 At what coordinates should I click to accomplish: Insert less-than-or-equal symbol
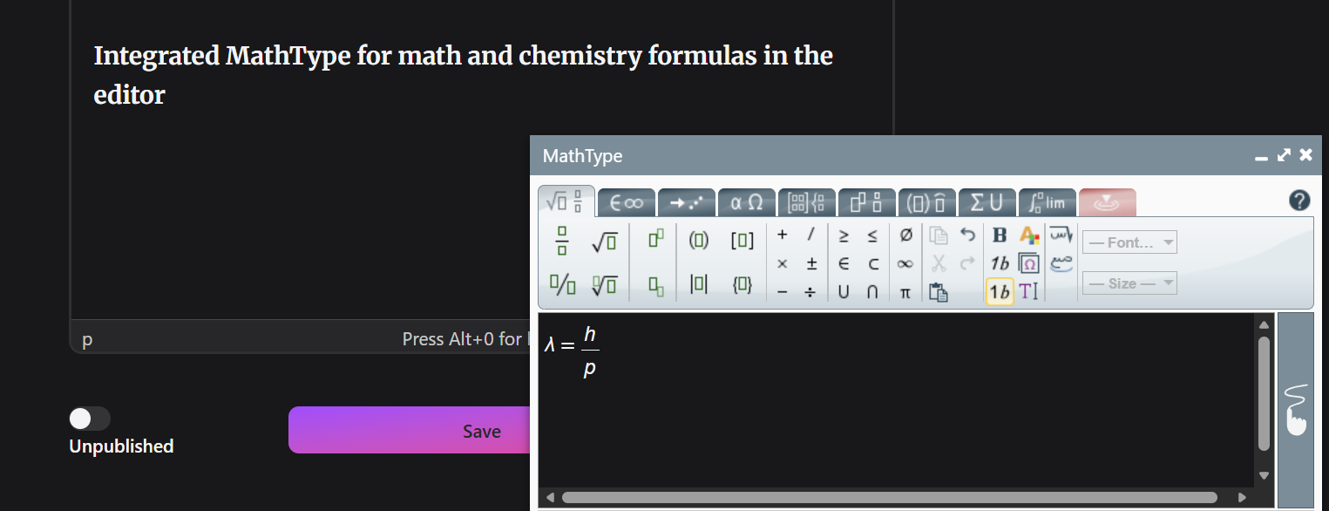tap(872, 235)
